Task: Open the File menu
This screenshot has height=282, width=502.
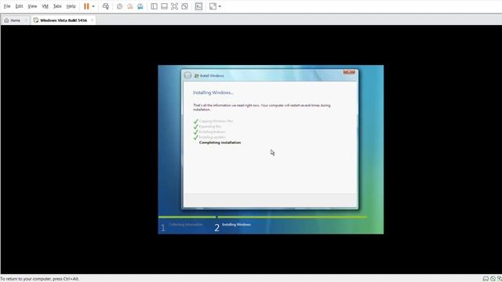Action: [7, 6]
